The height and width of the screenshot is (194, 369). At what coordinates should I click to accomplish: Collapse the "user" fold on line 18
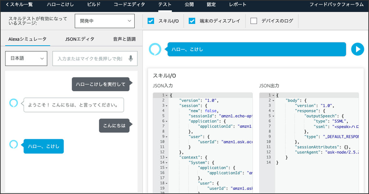pos(167,183)
